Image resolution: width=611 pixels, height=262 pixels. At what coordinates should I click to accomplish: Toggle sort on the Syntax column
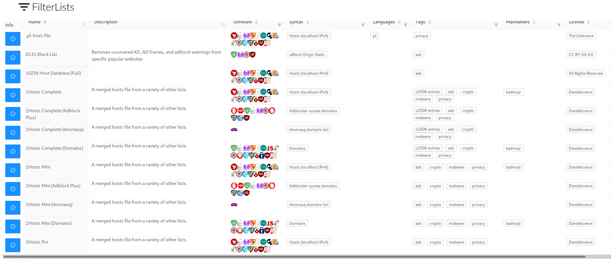pos(307,22)
